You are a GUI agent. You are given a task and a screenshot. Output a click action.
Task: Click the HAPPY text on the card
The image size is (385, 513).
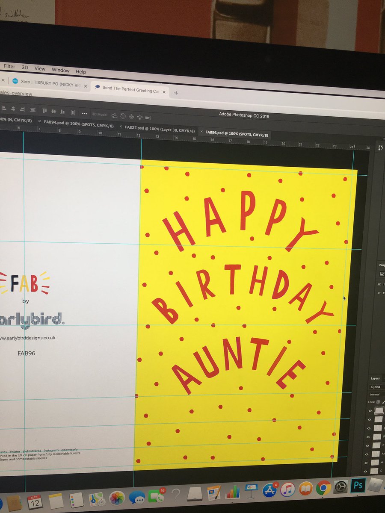tap(241, 222)
